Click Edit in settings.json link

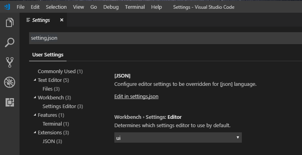pos(136,97)
